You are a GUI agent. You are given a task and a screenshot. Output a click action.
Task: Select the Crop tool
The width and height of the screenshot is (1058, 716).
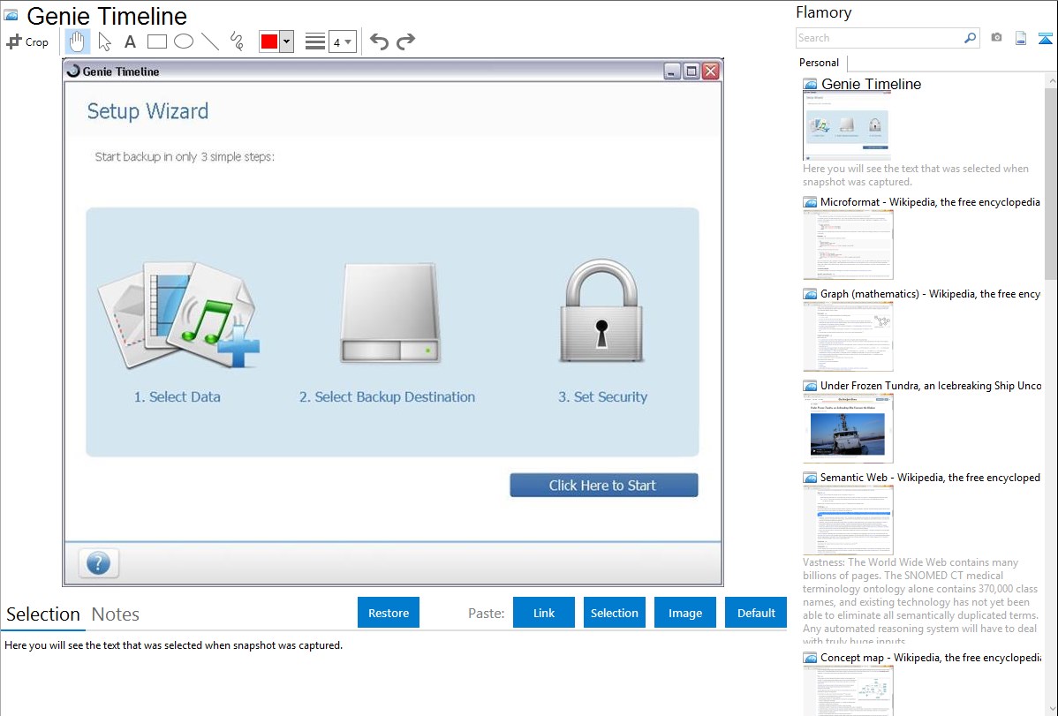(x=27, y=41)
